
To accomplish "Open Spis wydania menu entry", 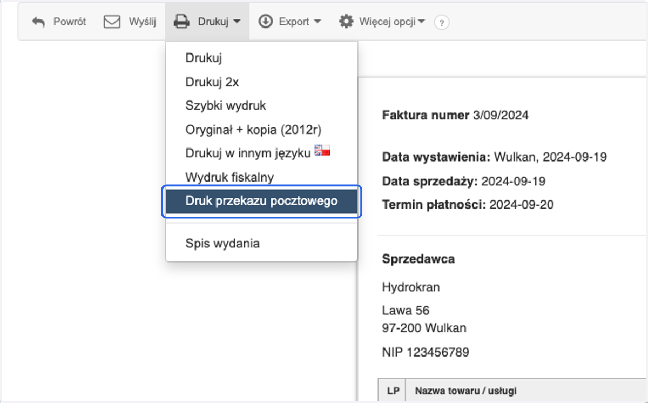I will pos(261,243).
